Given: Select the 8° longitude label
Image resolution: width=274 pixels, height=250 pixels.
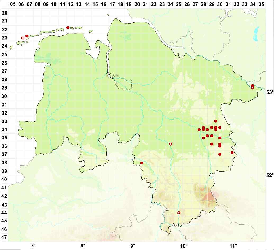Looking at the screenshot, I should [83, 245].
